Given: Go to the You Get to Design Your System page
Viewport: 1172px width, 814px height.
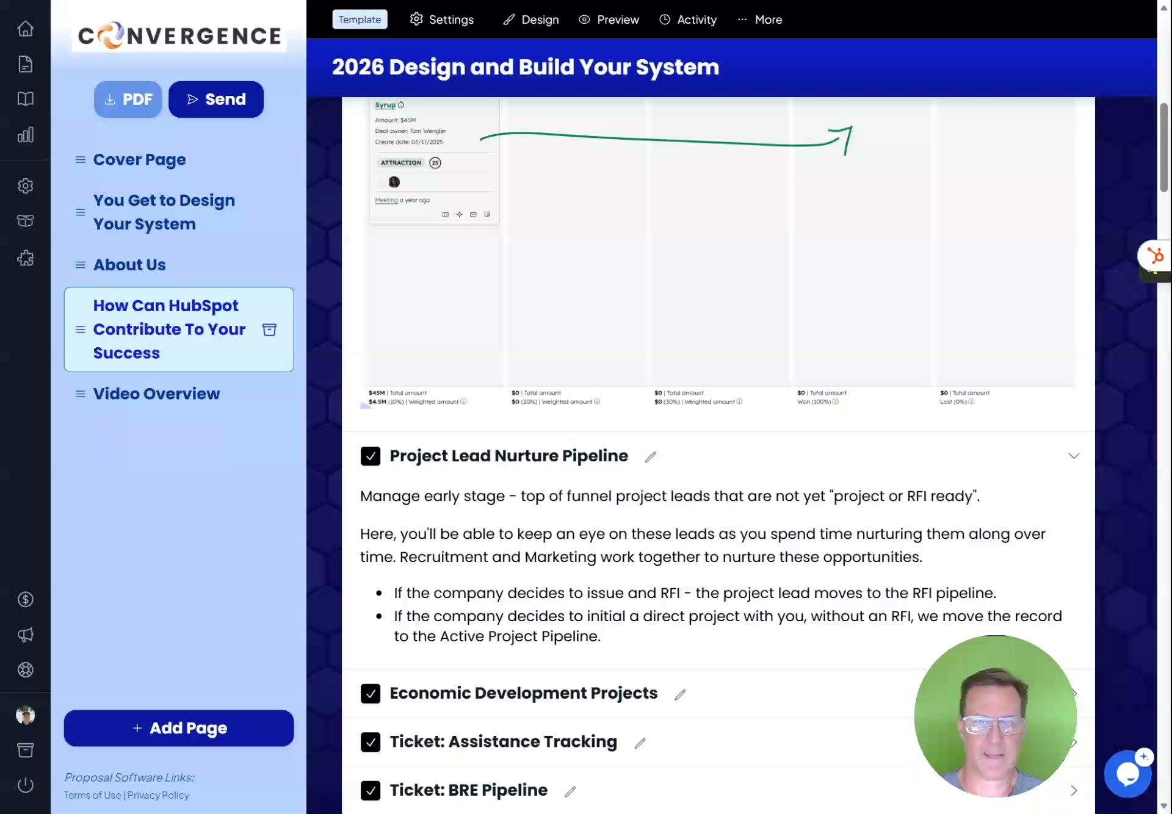Looking at the screenshot, I should (164, 212).
